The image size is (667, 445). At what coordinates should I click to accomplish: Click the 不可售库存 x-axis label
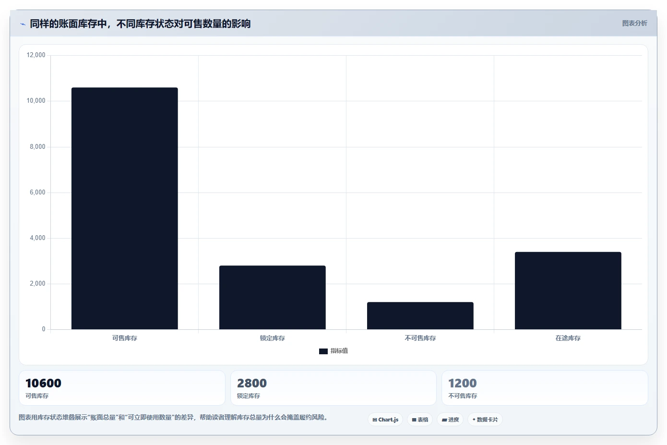click(420, 338)
